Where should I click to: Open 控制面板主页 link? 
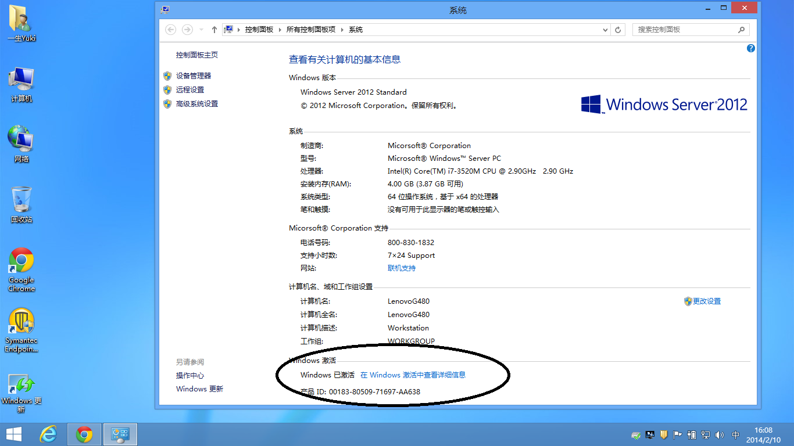[197, 55]
